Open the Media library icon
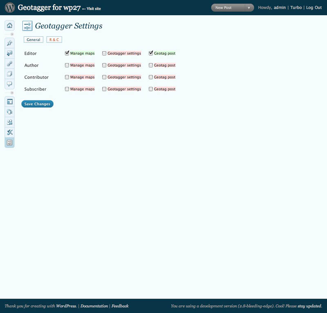Viewport: 327px width, 313px height. coord(9,53)
